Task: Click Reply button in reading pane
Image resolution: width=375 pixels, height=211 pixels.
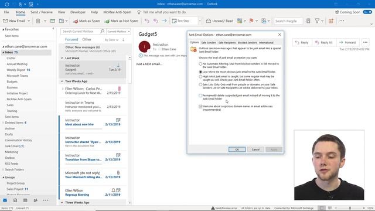Action: click(302, 42)
